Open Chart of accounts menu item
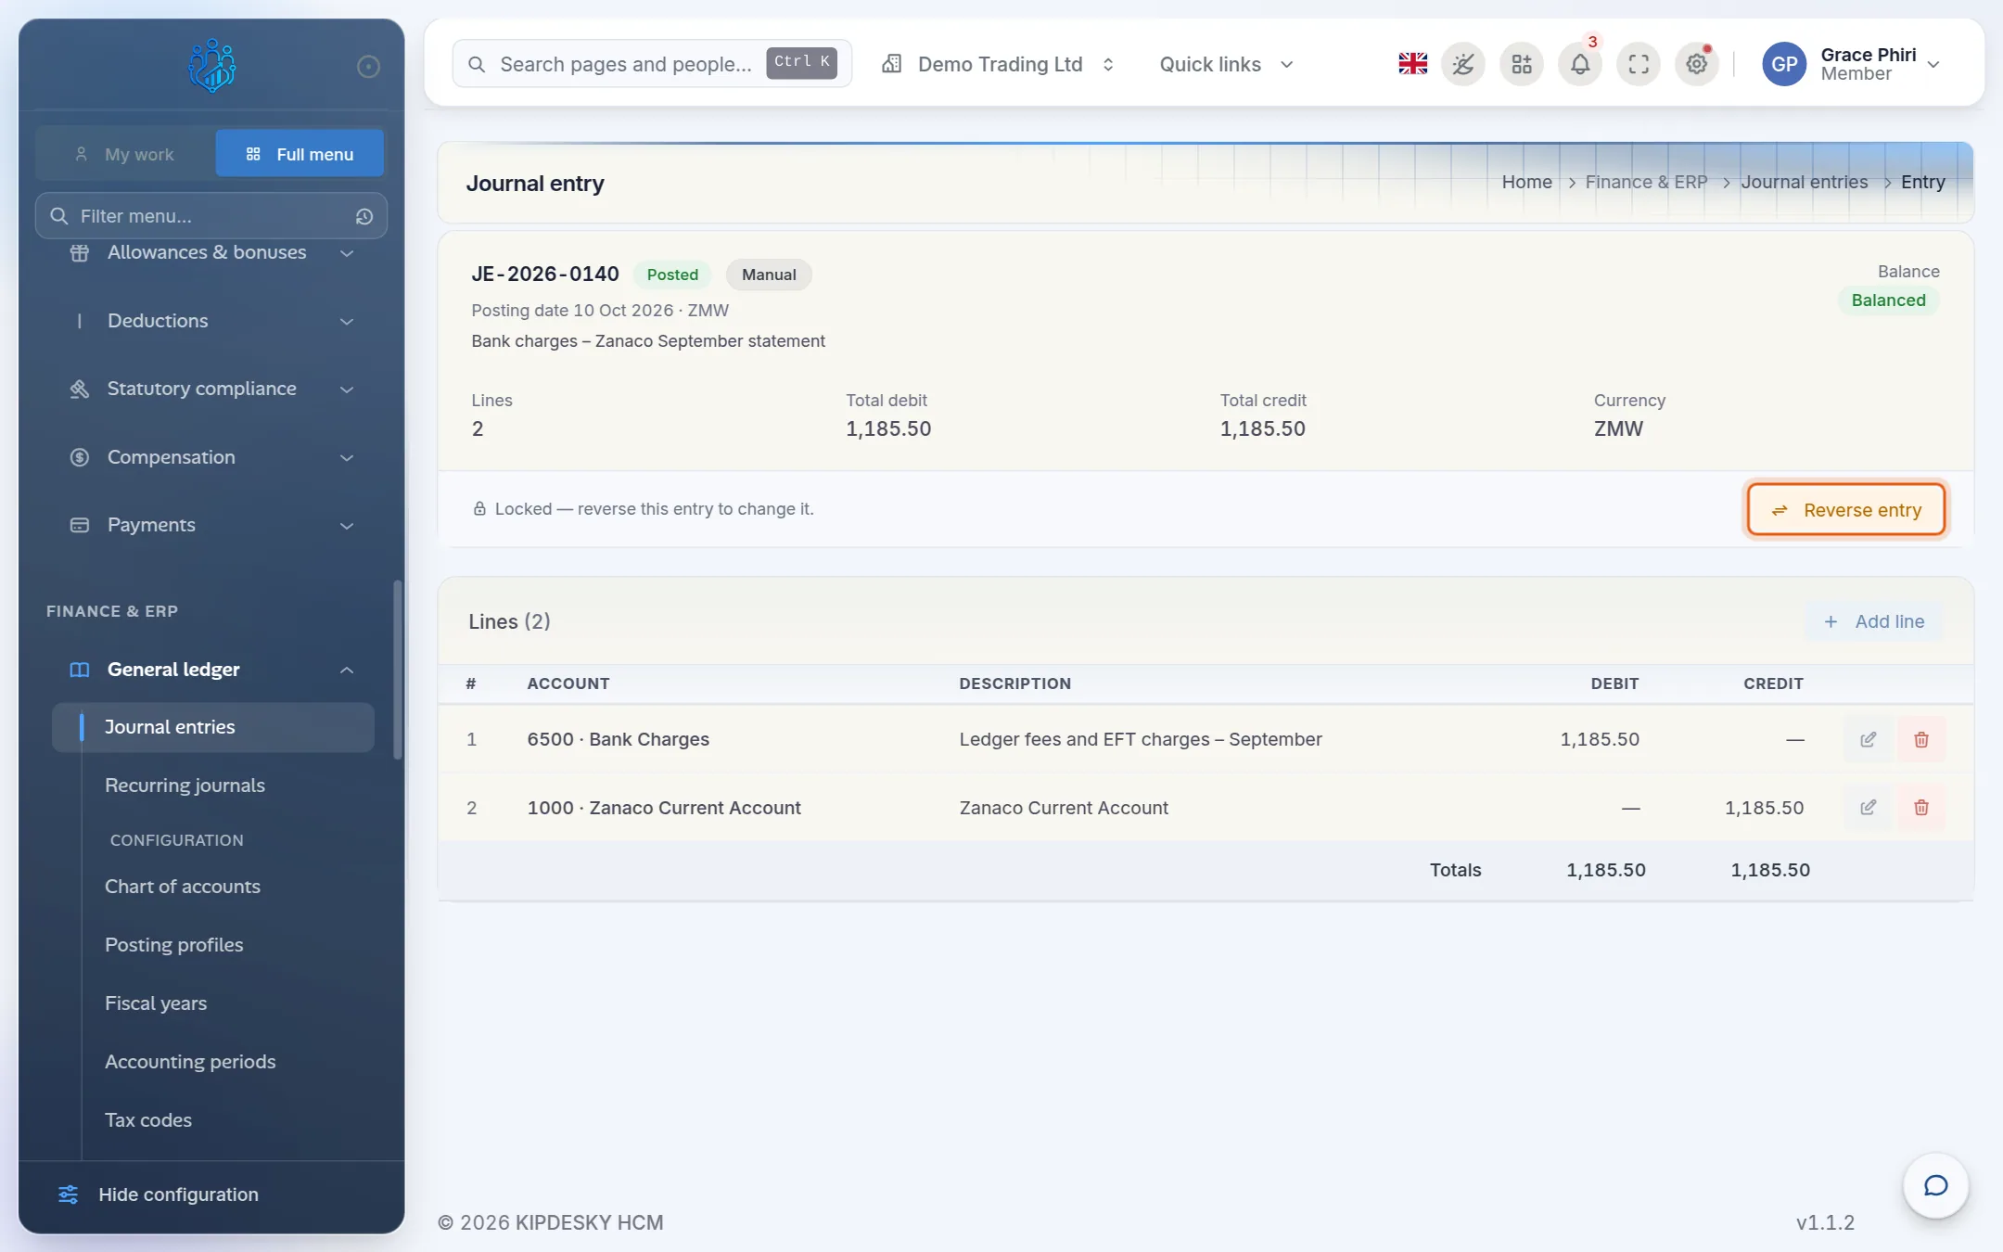Image resolution: width=2003 pixels, height=1252 pixels. [x=183, y=887]
